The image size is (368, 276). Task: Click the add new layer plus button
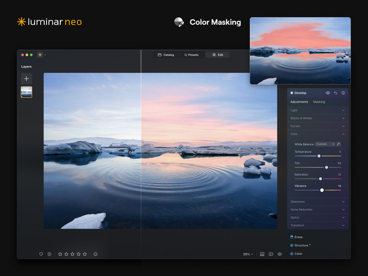26,78
